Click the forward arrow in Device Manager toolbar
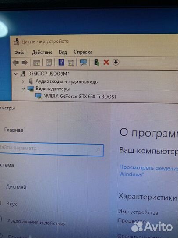178x238 pixels. coord(25,63)
